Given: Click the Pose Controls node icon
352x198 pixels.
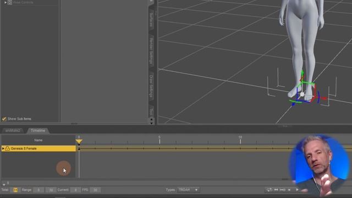Looking at the screenshot, I should pyautogui.click(x=10, y=2).
